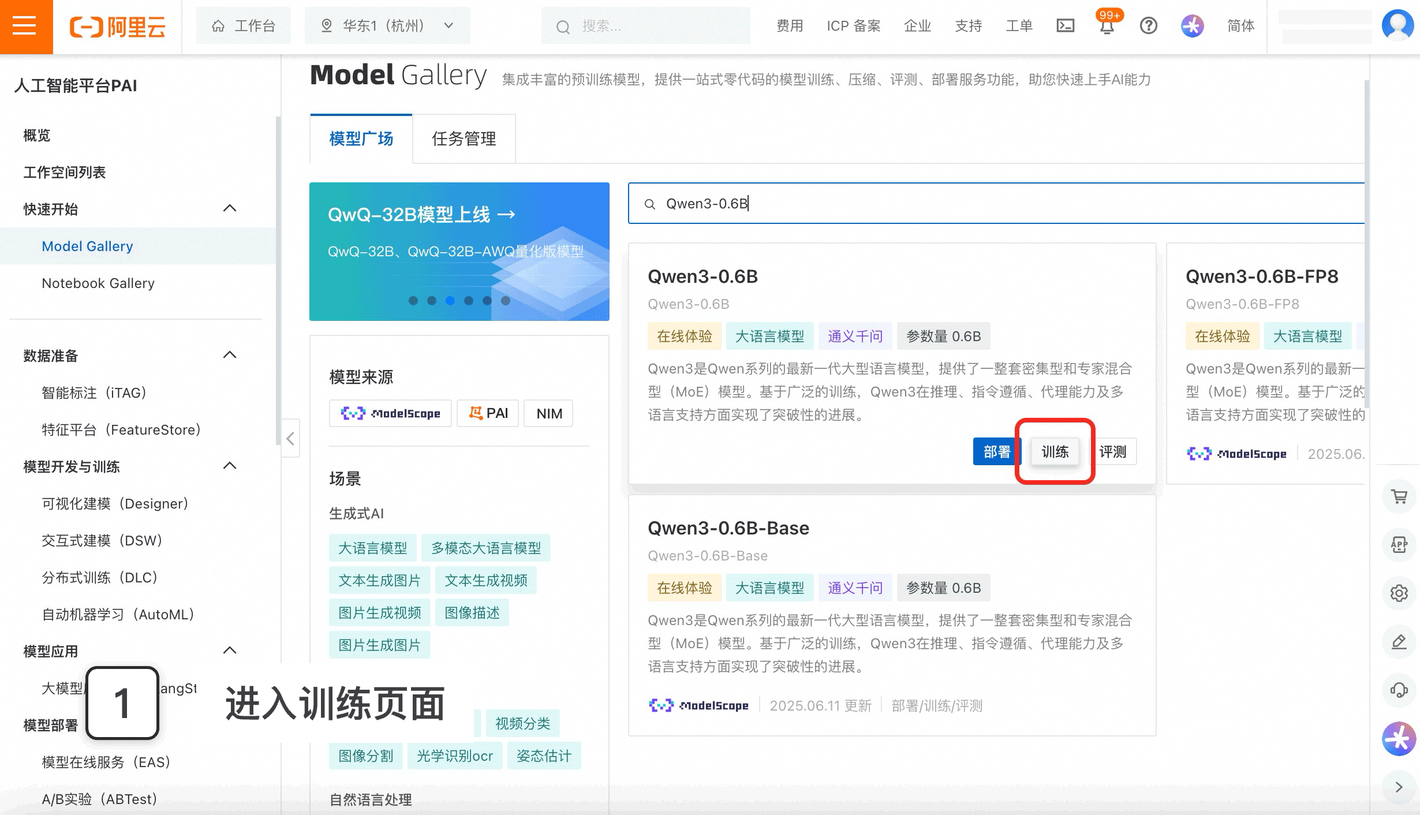Image resolution: width=1420 pixels, height=815 pixels.
Task: Select the 图像描述 filter tag
Action: (x=472, y=612)
